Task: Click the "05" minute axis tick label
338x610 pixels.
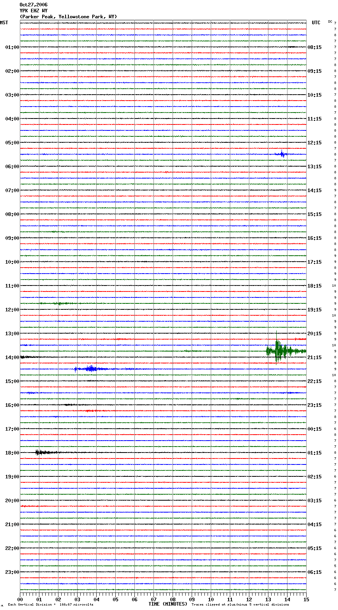Action: pyautogui.click(x=116, y=599)
